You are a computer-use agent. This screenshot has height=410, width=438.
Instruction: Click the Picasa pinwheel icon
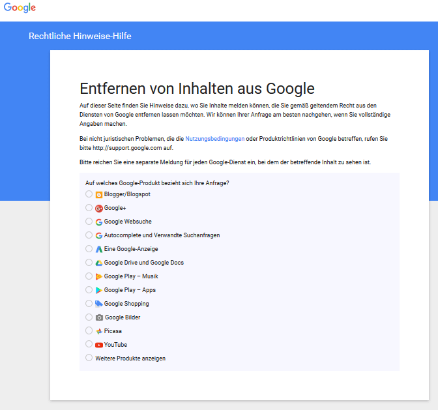(x=99, y=331)
